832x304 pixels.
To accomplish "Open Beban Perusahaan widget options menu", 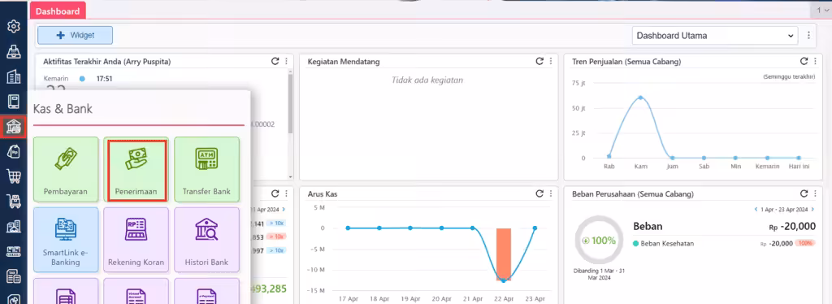I will click(x=815, y=194).
